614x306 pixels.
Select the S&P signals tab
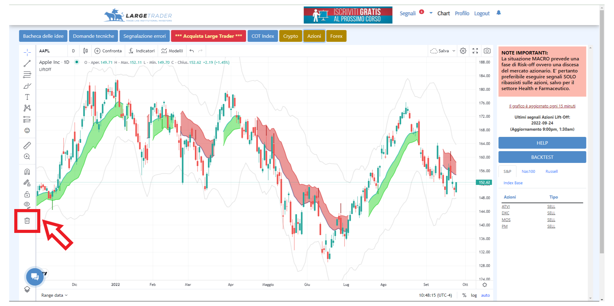click(507, 171)
